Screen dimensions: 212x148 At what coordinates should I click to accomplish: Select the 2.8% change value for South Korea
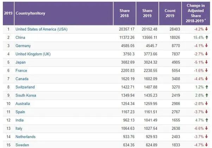click(199, 95)
